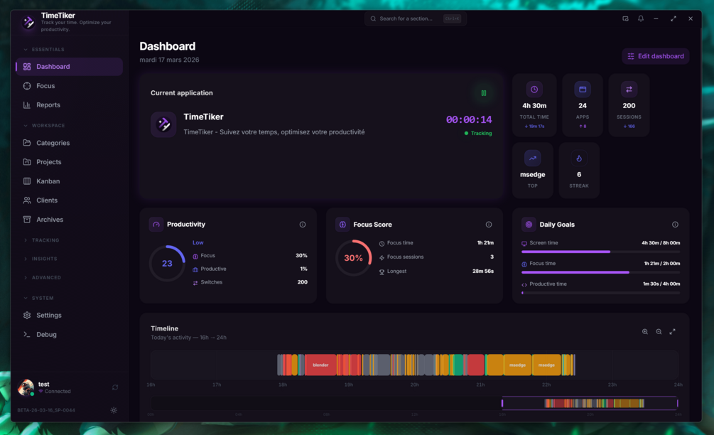
Task: Click the notification bell icon
Action: (x=641, y=18)
